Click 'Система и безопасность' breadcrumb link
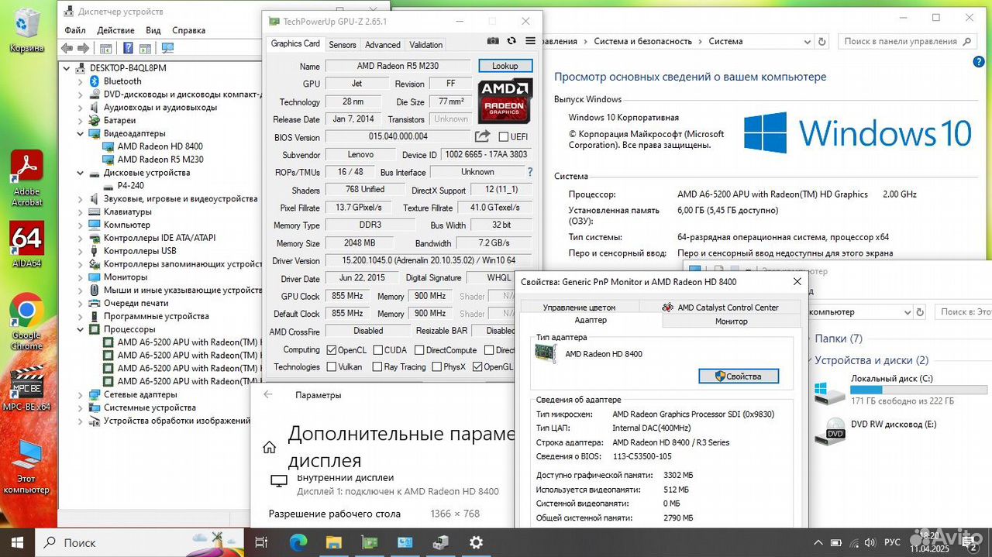This screenshot has width=992, height=557. click(642, 41)
